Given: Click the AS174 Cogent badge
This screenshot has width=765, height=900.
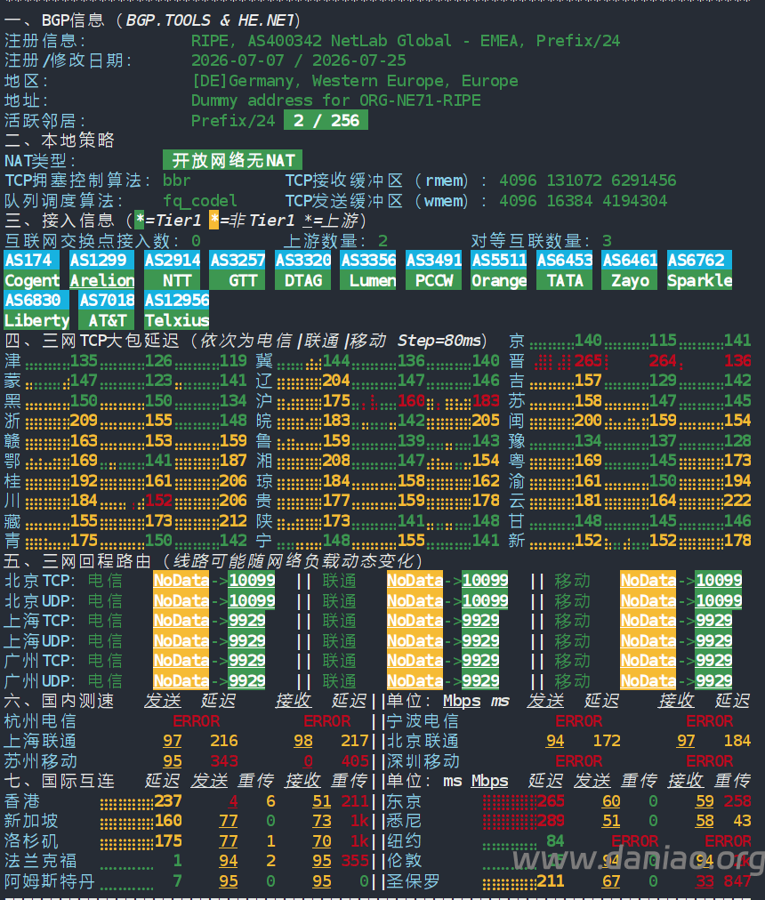Looking at the screenshot, I should coord(32,269).
